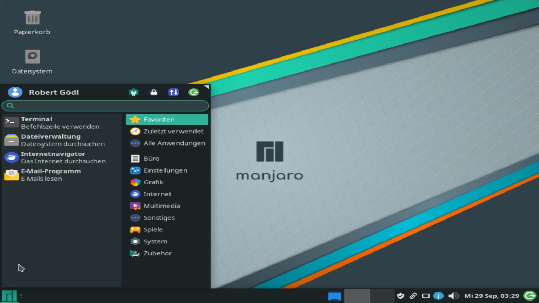Open the settings wrench icon in the menu

pyautogui.click(x=134, y=92)
